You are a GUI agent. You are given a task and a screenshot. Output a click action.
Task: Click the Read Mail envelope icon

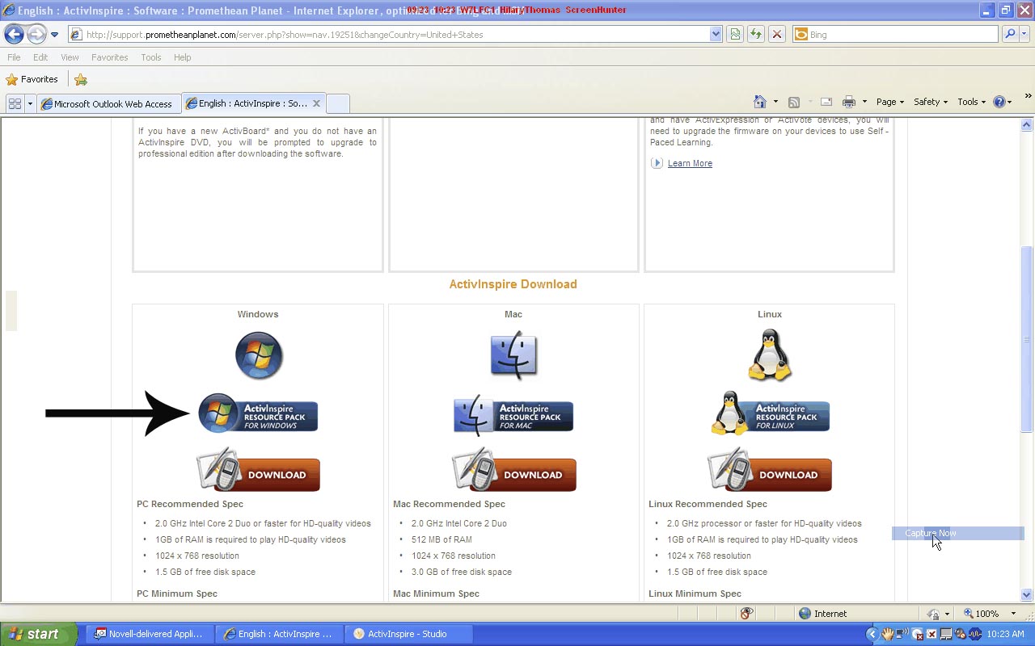[826, 102]
